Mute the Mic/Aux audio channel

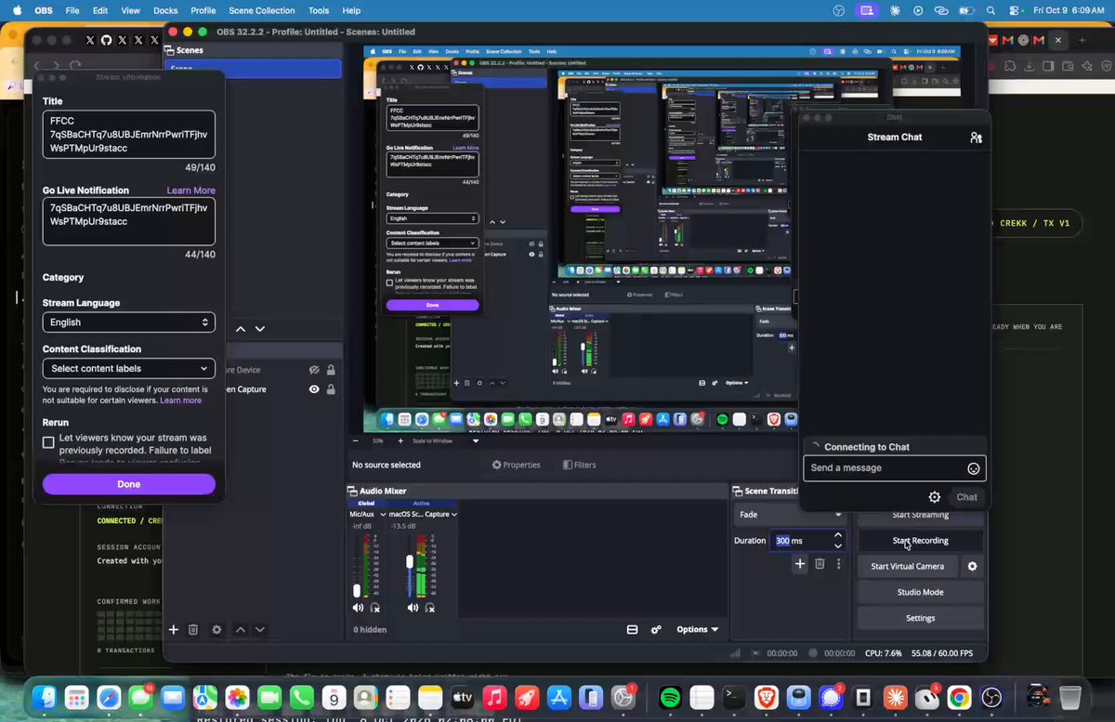coord(359,608)
